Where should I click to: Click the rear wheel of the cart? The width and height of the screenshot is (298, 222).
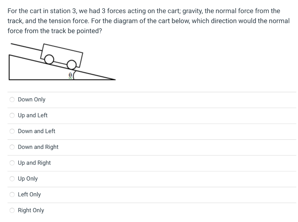point(49,60)
